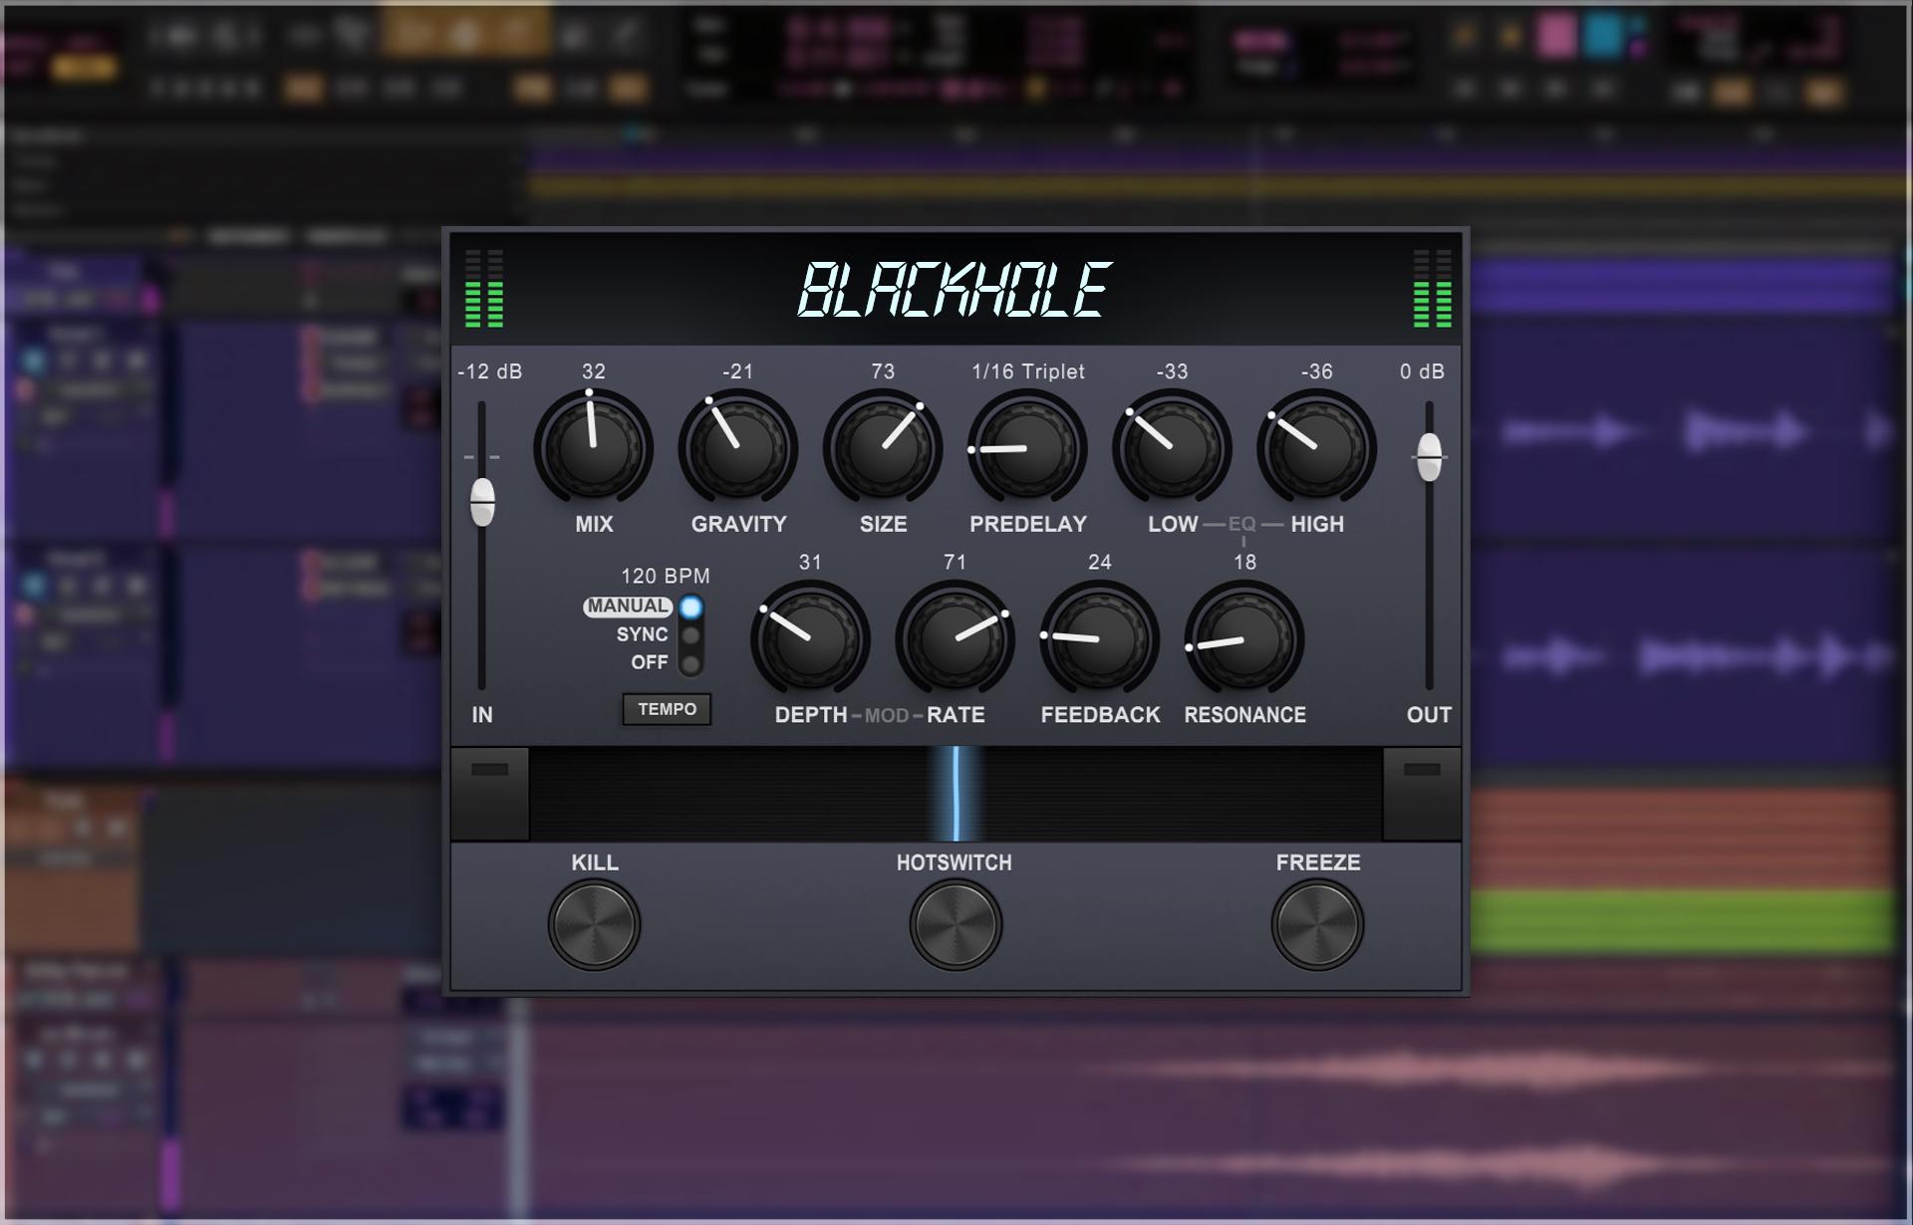This screenshot has height=1225, width=1913.
Task: Click the OUT level fader handle
Action: pyautogui.click(x=1429, y=457)
